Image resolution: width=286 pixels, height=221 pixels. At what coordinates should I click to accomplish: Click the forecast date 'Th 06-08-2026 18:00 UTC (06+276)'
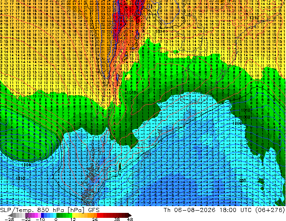tap(224, 210)
